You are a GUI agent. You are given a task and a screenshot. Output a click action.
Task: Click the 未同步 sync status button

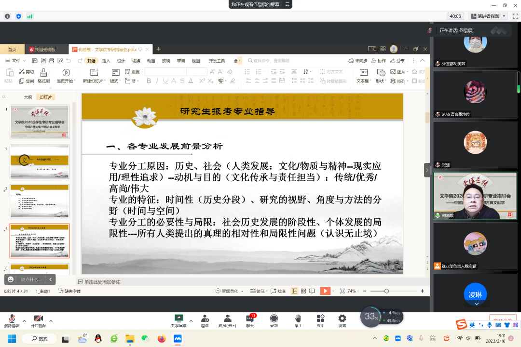(x=358, y=61)
